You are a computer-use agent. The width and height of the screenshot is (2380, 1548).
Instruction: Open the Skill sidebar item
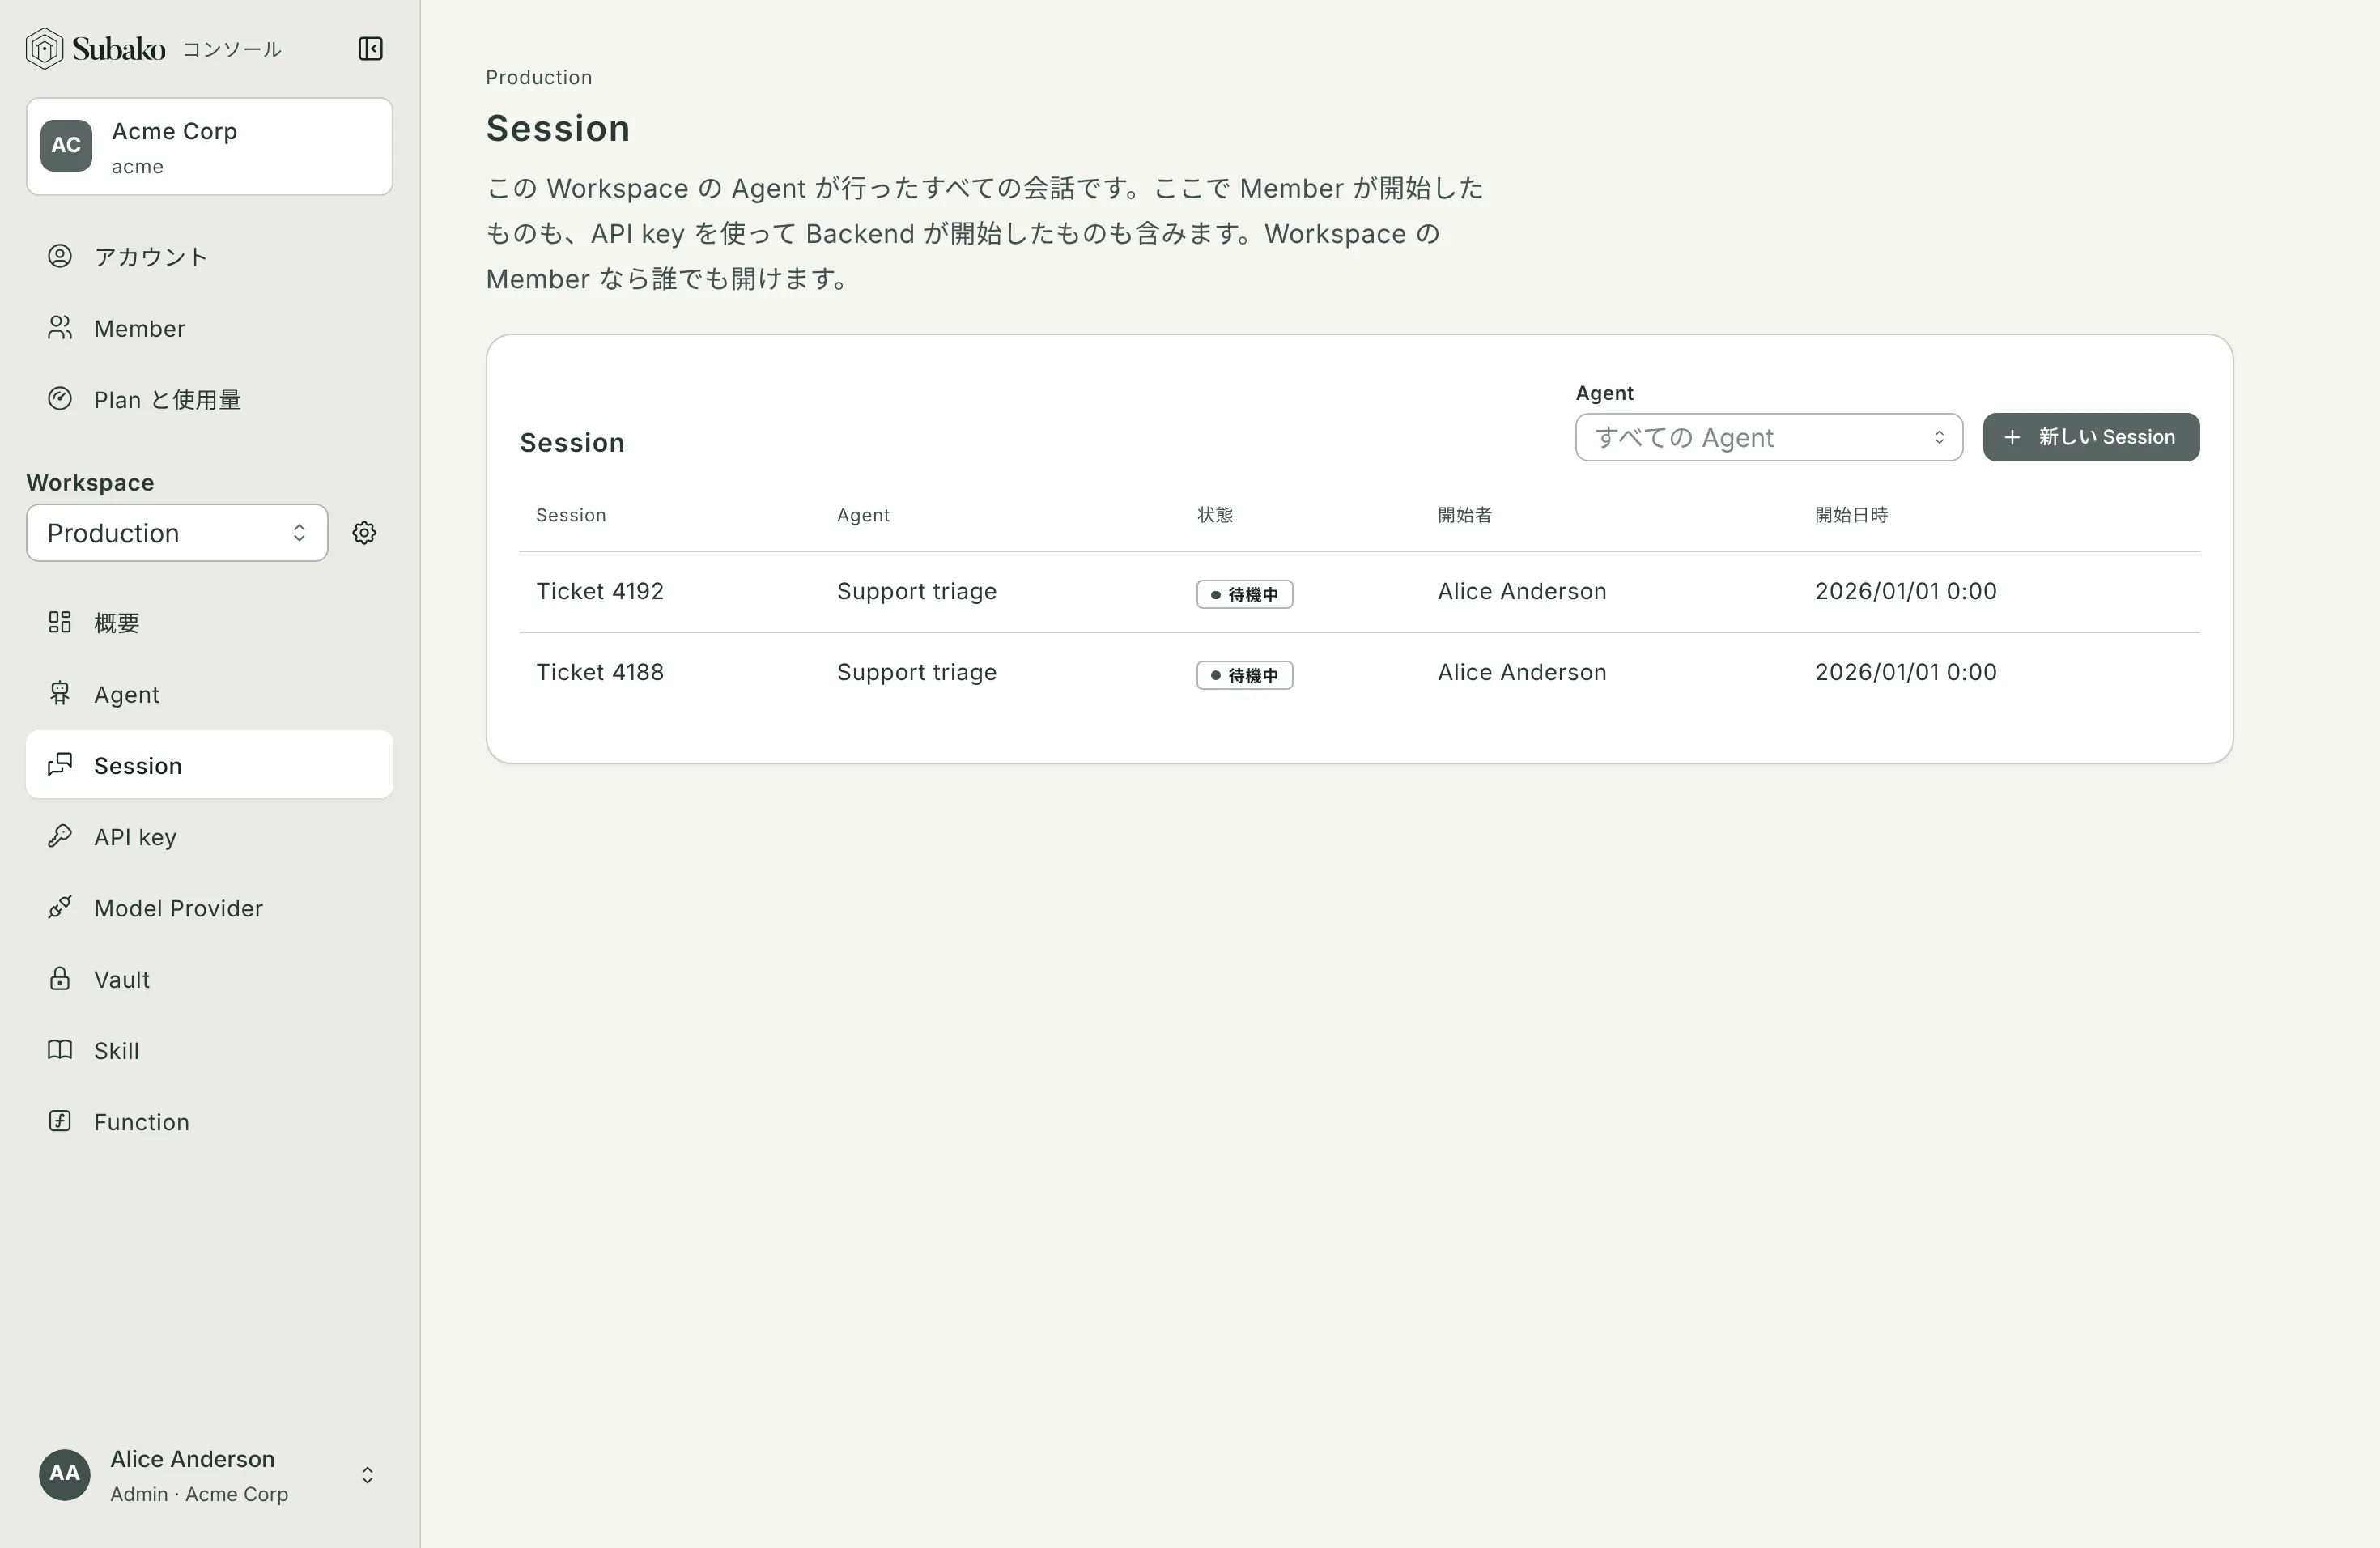(x=209, y=1050)
